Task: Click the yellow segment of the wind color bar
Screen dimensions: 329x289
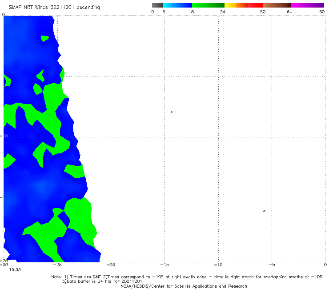Action: (230, 5)
